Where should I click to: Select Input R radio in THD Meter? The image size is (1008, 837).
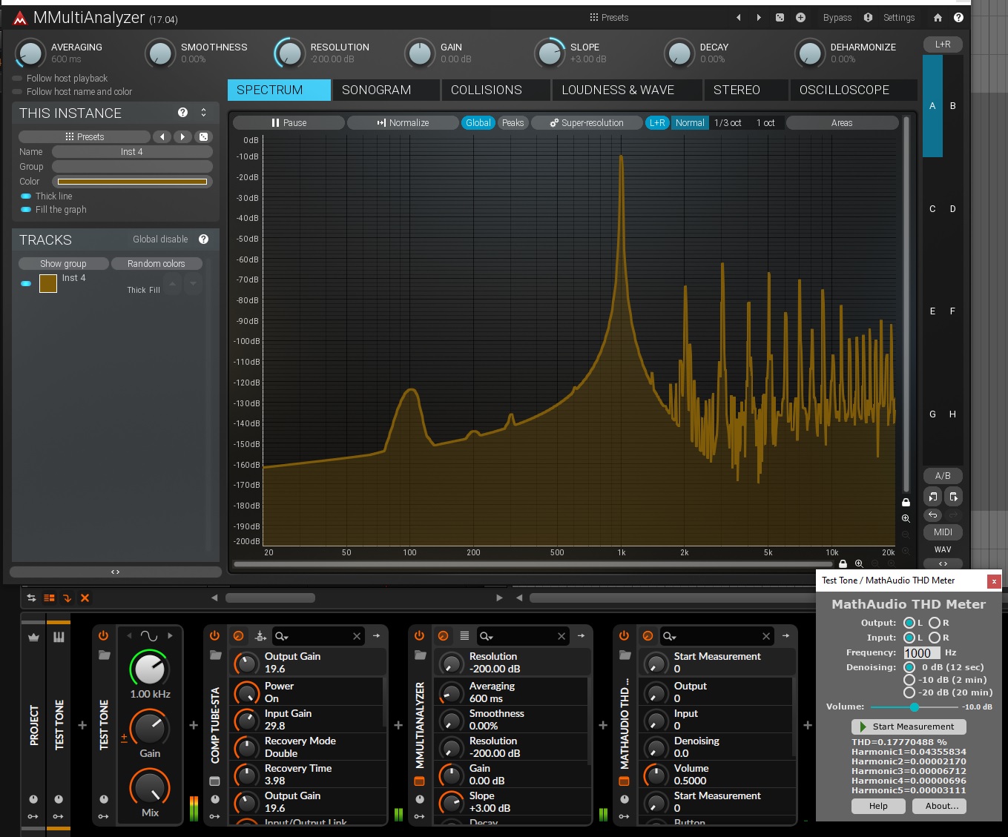click(x=935, y=638)
